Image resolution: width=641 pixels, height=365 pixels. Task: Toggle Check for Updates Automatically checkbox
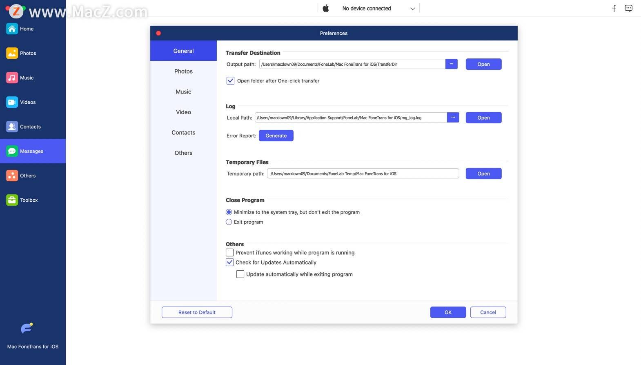pos(230,263)
